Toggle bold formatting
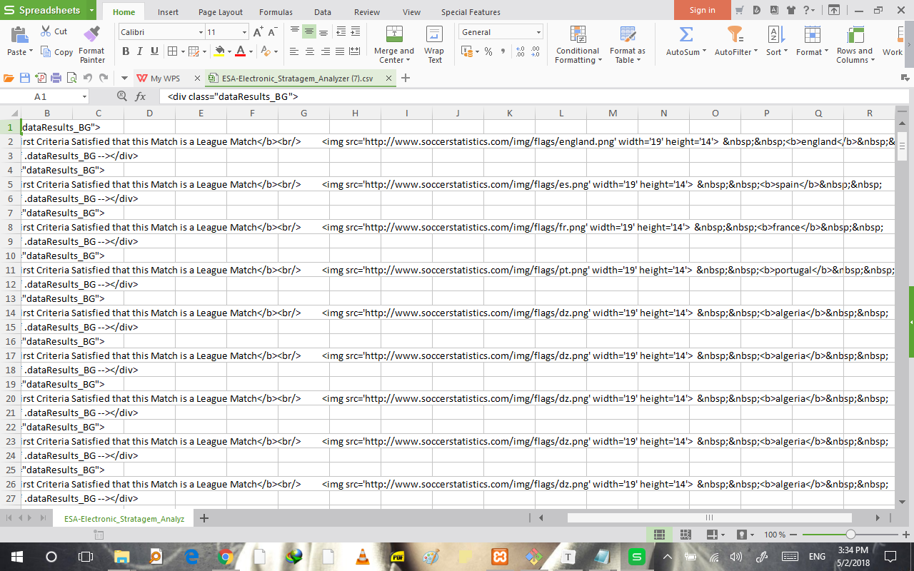The image size is (914, 571). (126, 51)
